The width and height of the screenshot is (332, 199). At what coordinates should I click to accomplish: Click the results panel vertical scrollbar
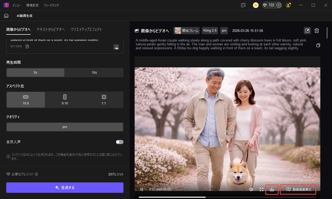[x=327, y=33]
